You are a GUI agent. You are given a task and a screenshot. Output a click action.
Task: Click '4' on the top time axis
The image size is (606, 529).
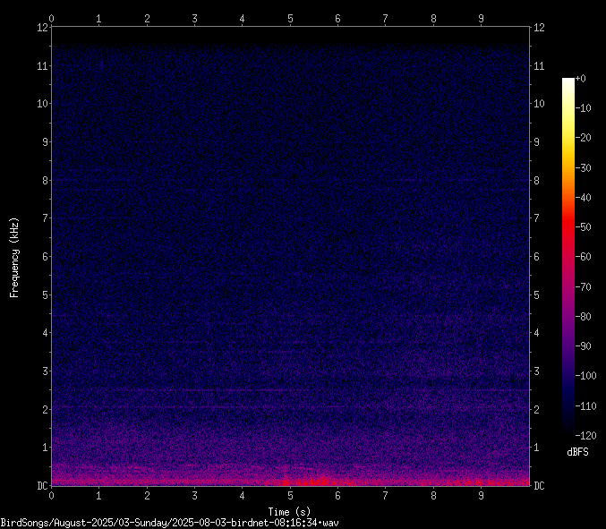point(243,19)
